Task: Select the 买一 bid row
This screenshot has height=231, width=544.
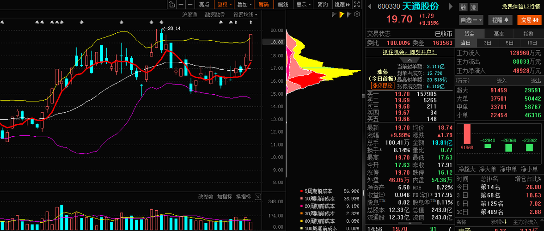Action: (x=410, y=94)
